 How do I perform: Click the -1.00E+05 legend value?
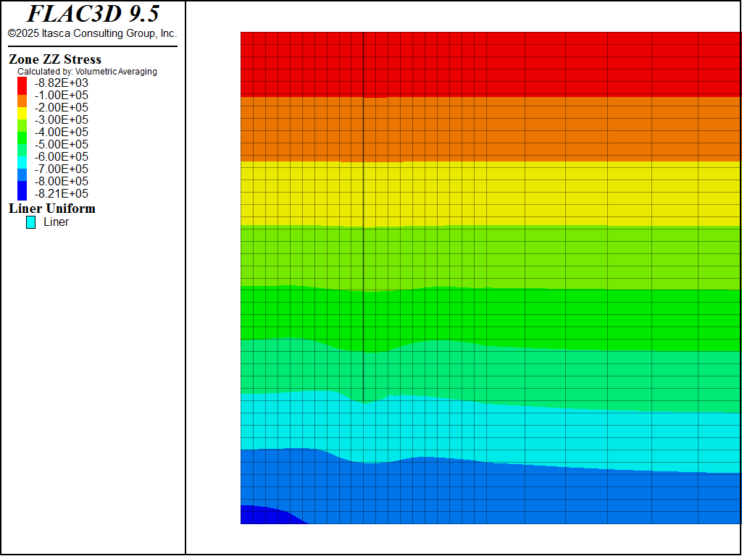62,95
